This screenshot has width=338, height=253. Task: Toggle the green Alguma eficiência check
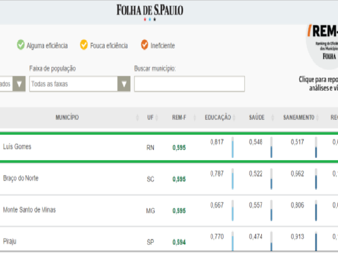[21, 45]
